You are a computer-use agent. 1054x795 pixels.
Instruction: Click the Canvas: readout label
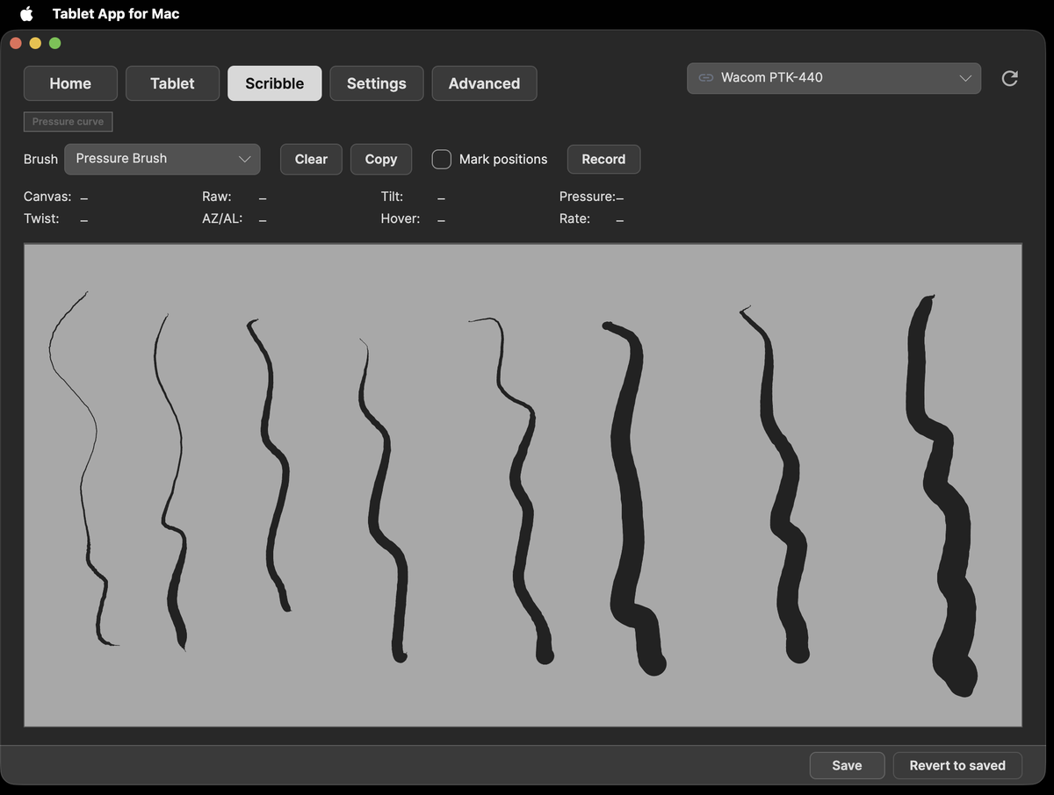click(47, 197)
